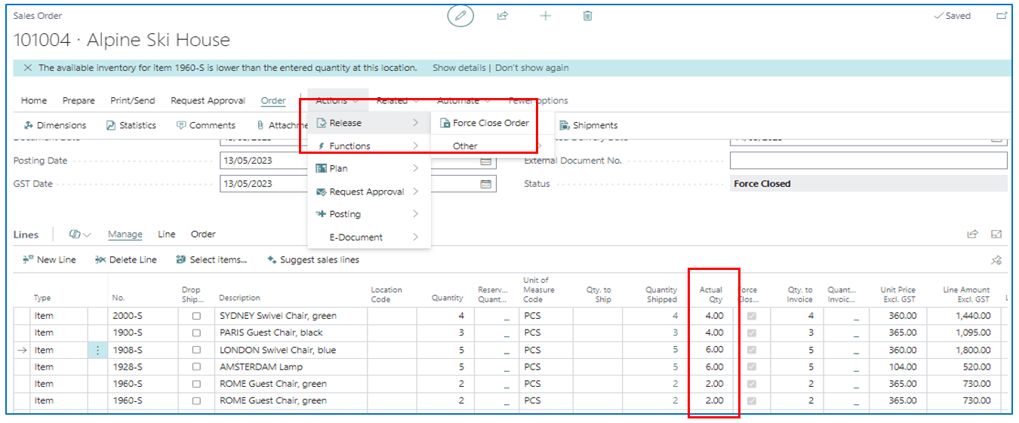Expand the Release submenu
Screen dimensions: 1019x423
pyautogui.click(x=368, y=123)
